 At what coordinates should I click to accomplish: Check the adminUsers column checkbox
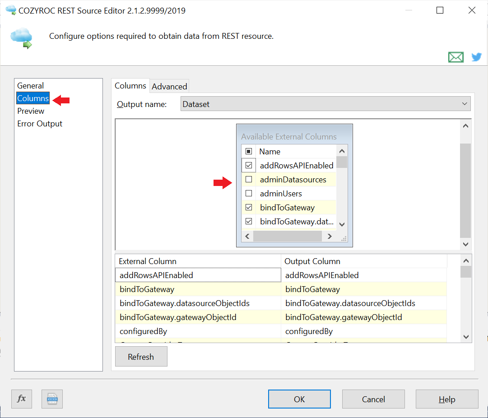pyautogui.click(x=249, y=193)
